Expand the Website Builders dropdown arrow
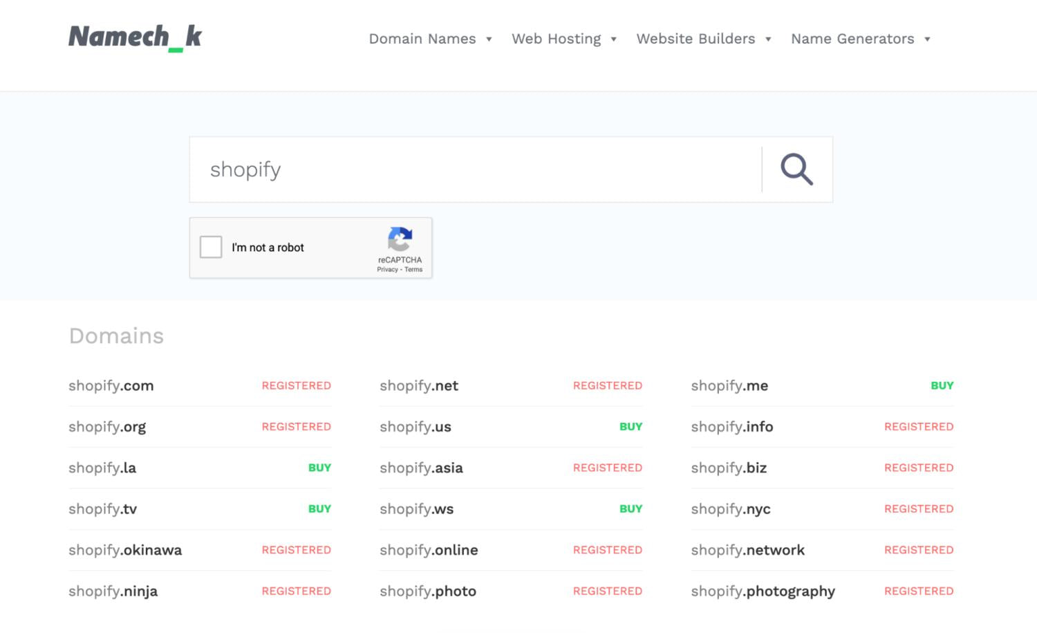 (x=768, y=39)
